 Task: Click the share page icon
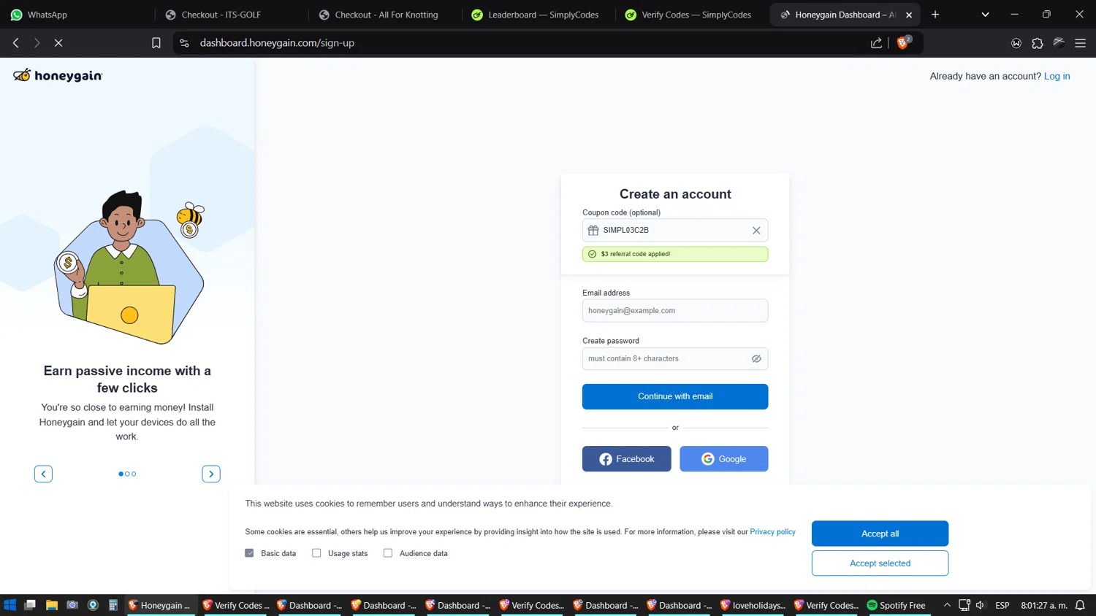pos(876,43)
